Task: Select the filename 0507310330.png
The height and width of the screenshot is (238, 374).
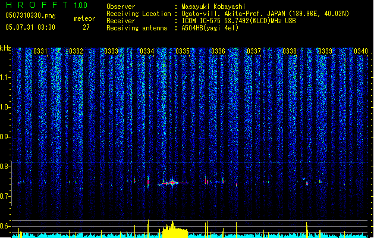Action: point(30,15)
